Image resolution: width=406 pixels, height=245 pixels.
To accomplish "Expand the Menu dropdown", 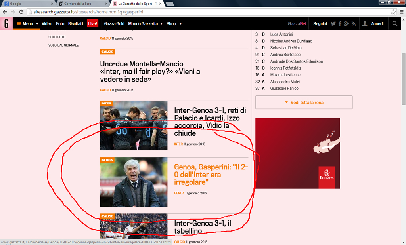I will coord(27,23).
